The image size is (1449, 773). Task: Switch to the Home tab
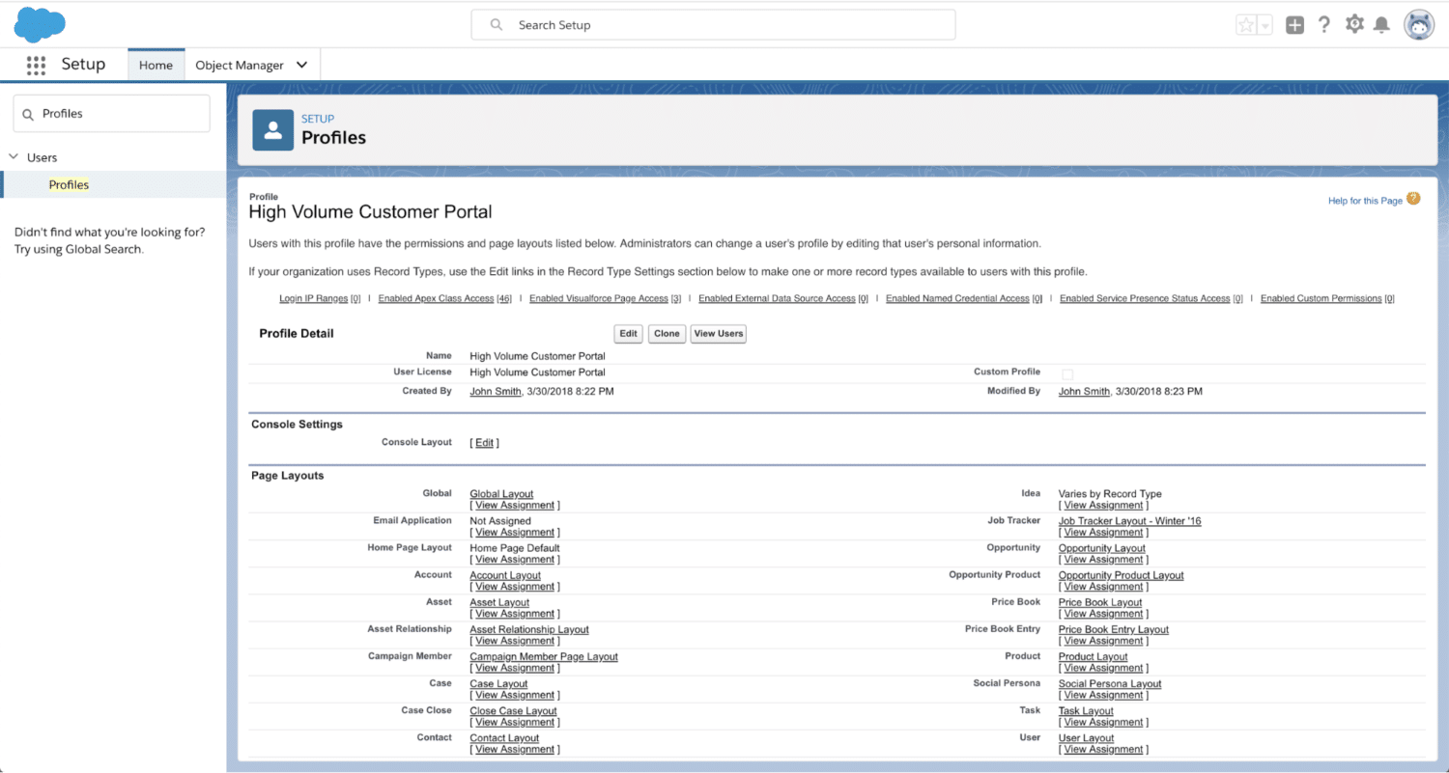coord(156,65)
